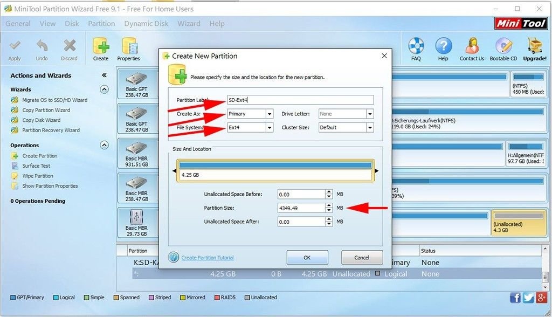Screen dimensions: 552x317
Task: Click the Partition Size value field
Action: 301,208
